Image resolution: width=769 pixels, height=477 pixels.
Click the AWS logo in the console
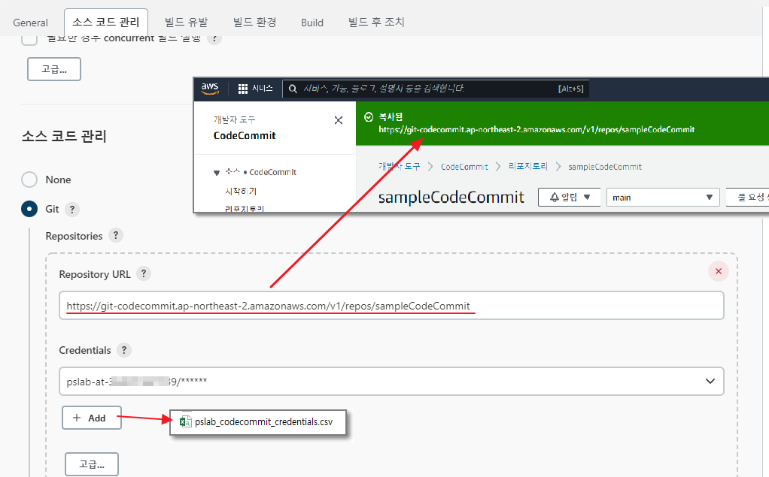210,89
